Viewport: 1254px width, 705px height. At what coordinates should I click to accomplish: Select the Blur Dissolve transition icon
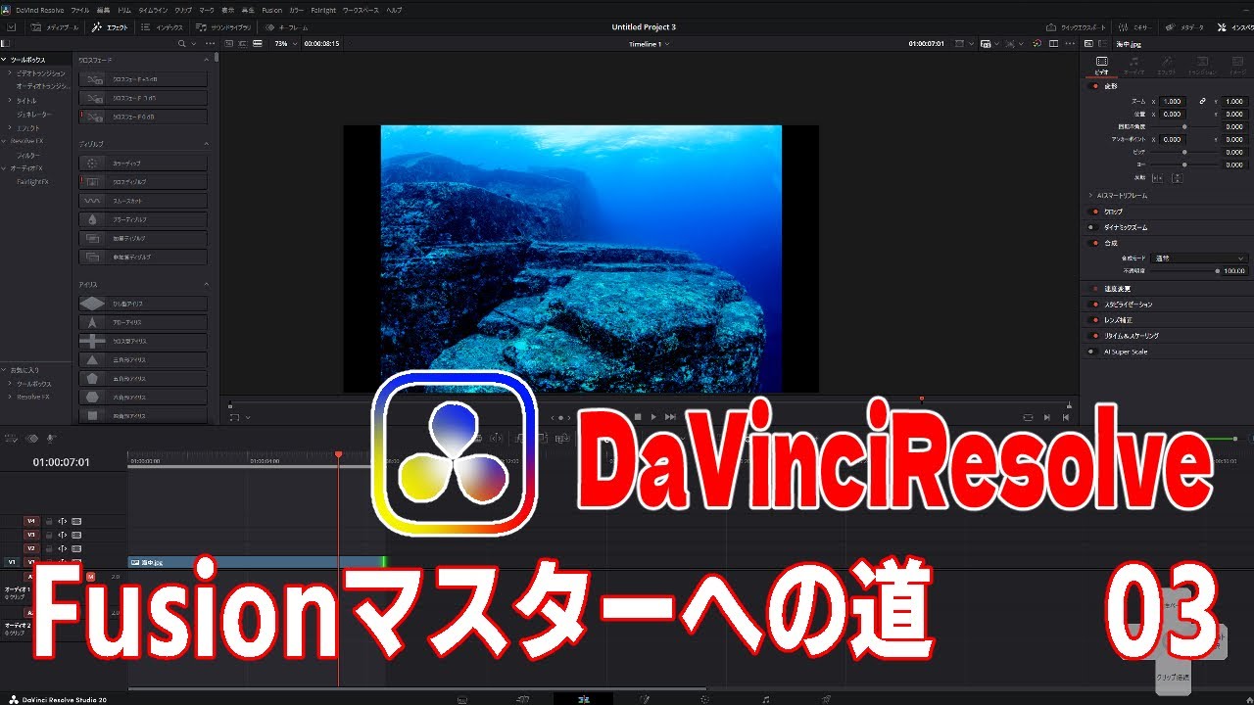pyautogui.click(x=93, y=219)
